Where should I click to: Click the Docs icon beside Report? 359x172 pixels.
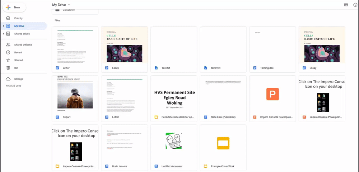pos(57,117)
